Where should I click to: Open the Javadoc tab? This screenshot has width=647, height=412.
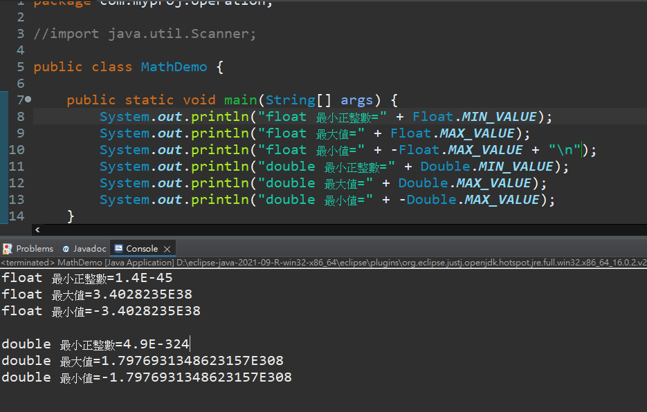tap(89, 248)
